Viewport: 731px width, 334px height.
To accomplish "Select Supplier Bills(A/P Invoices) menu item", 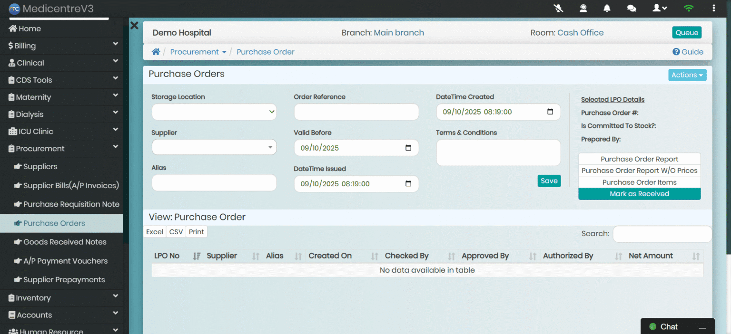I will 71,185.
